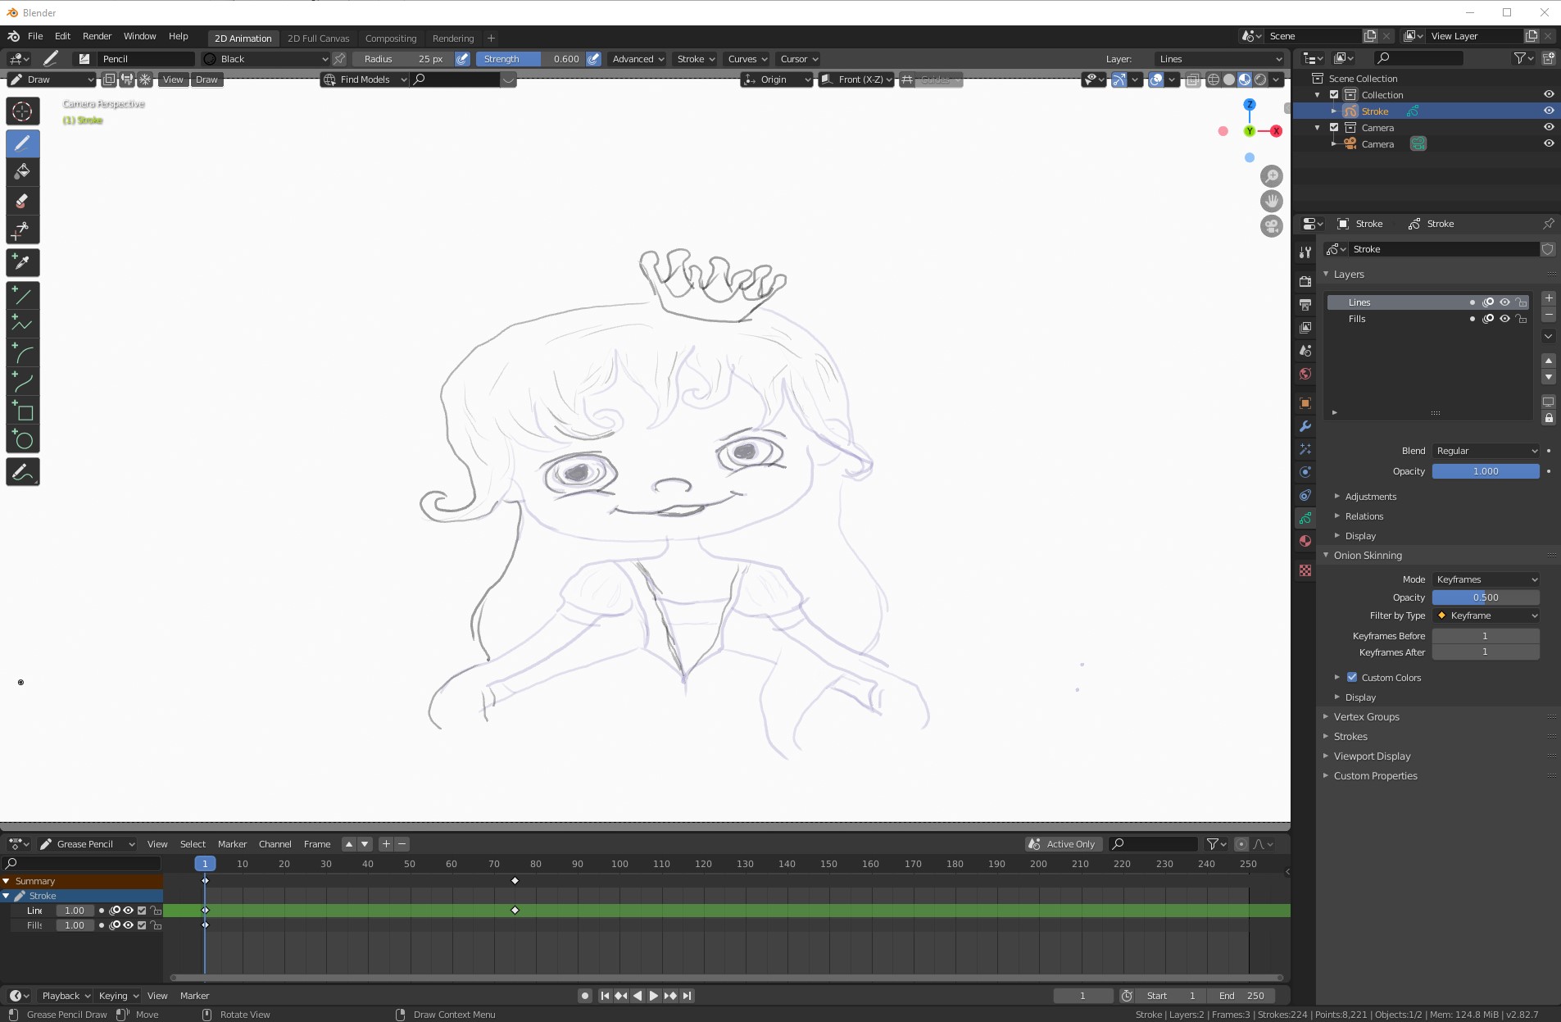Open the Tool settings properties tab
Viewport: 1561px width, 1022px height.
(1305, 252)
